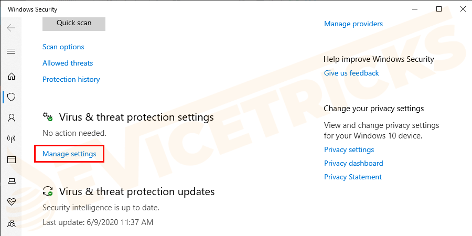Click the back arrow icon
472x236 pixels.
[11, 28]
